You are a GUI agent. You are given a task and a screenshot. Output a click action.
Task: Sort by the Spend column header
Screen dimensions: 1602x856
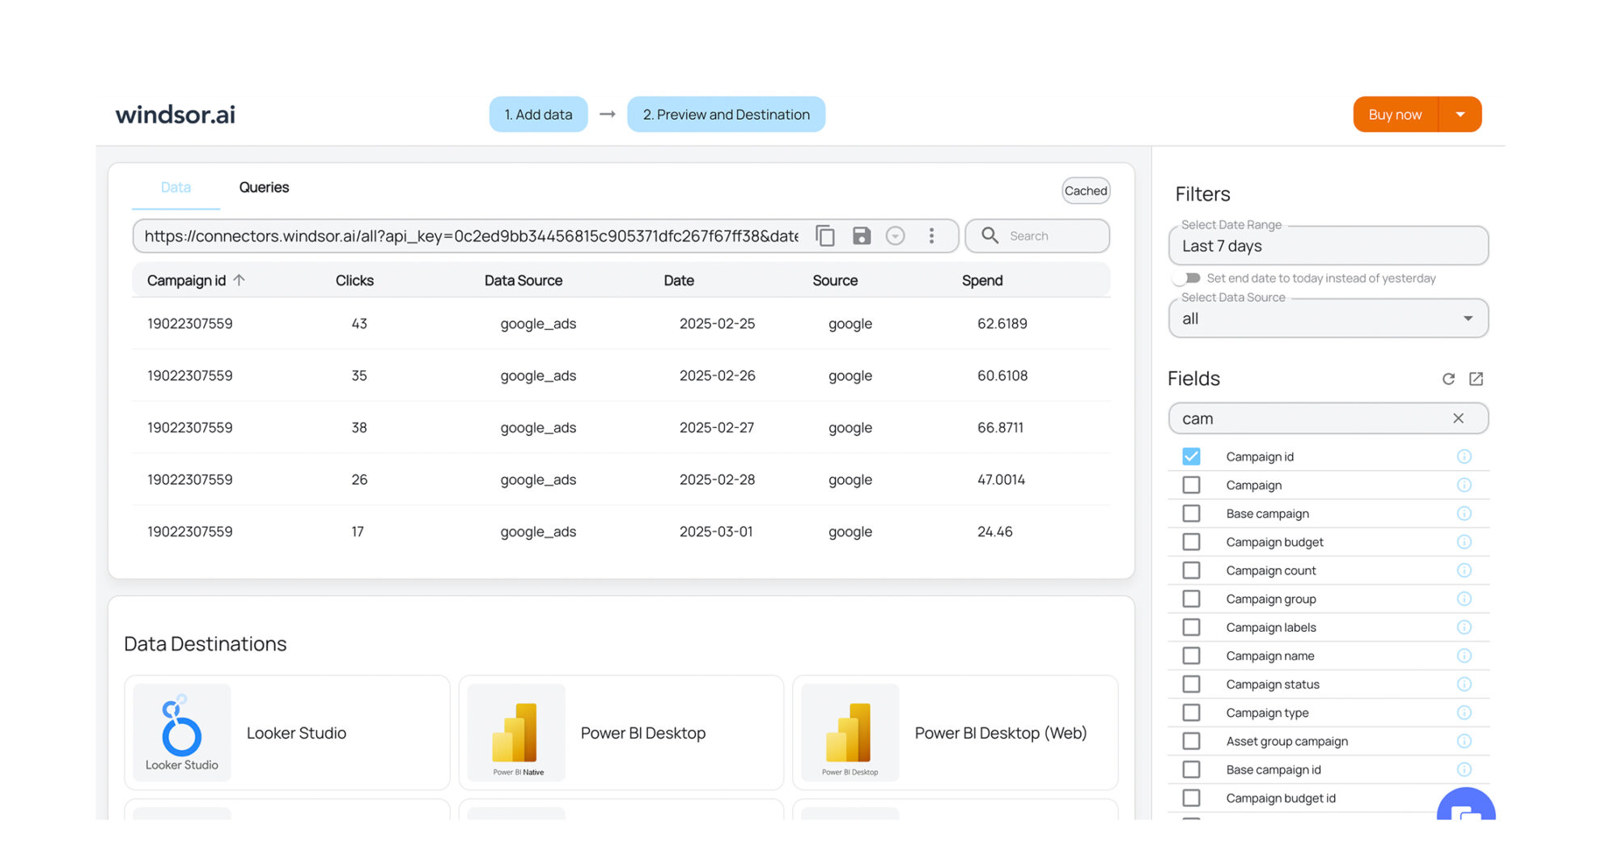pos(982,280)
